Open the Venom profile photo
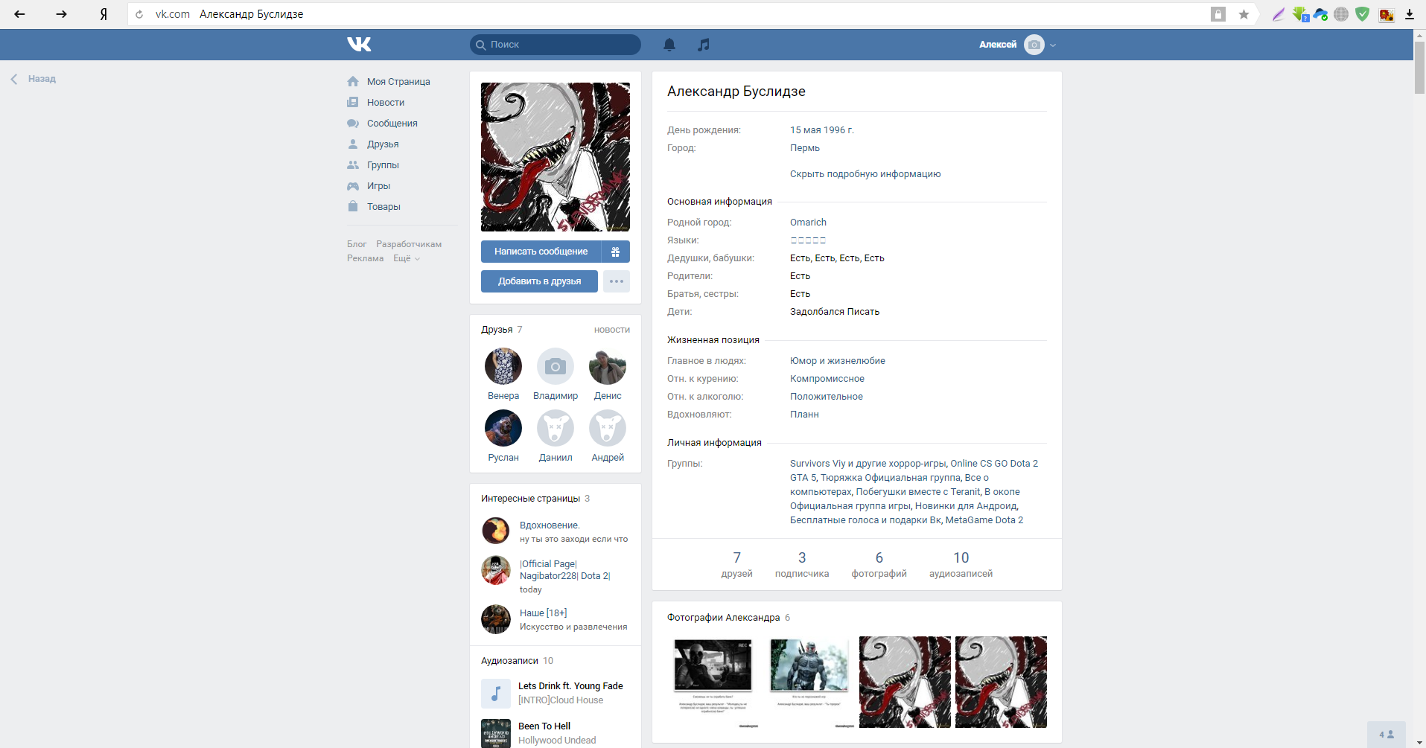The image size is (1426, 748). pyautogui.click(x=556, y=157)
